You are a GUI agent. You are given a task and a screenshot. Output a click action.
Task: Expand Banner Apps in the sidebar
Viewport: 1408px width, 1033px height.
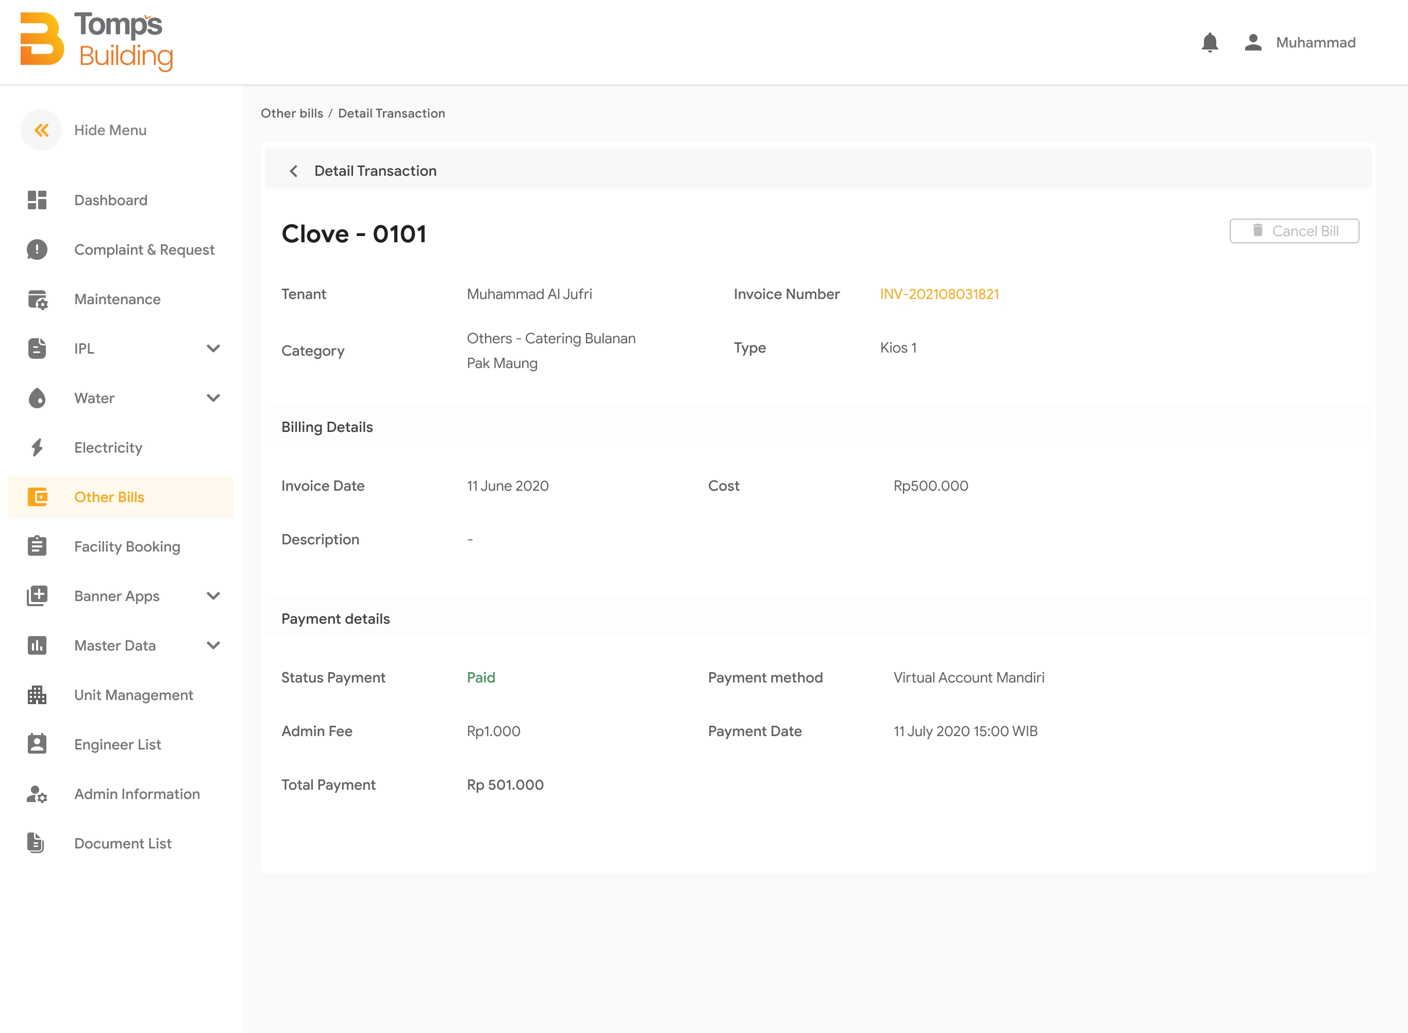[214, 596]
